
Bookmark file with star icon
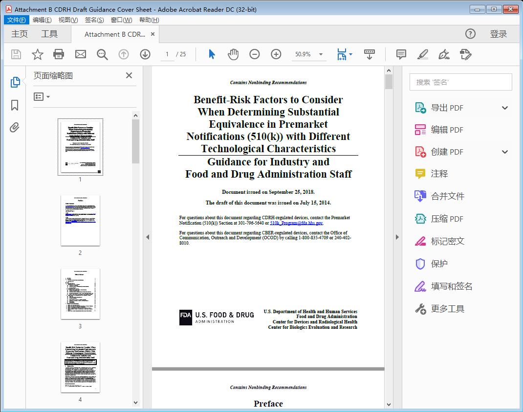point(38,54)
